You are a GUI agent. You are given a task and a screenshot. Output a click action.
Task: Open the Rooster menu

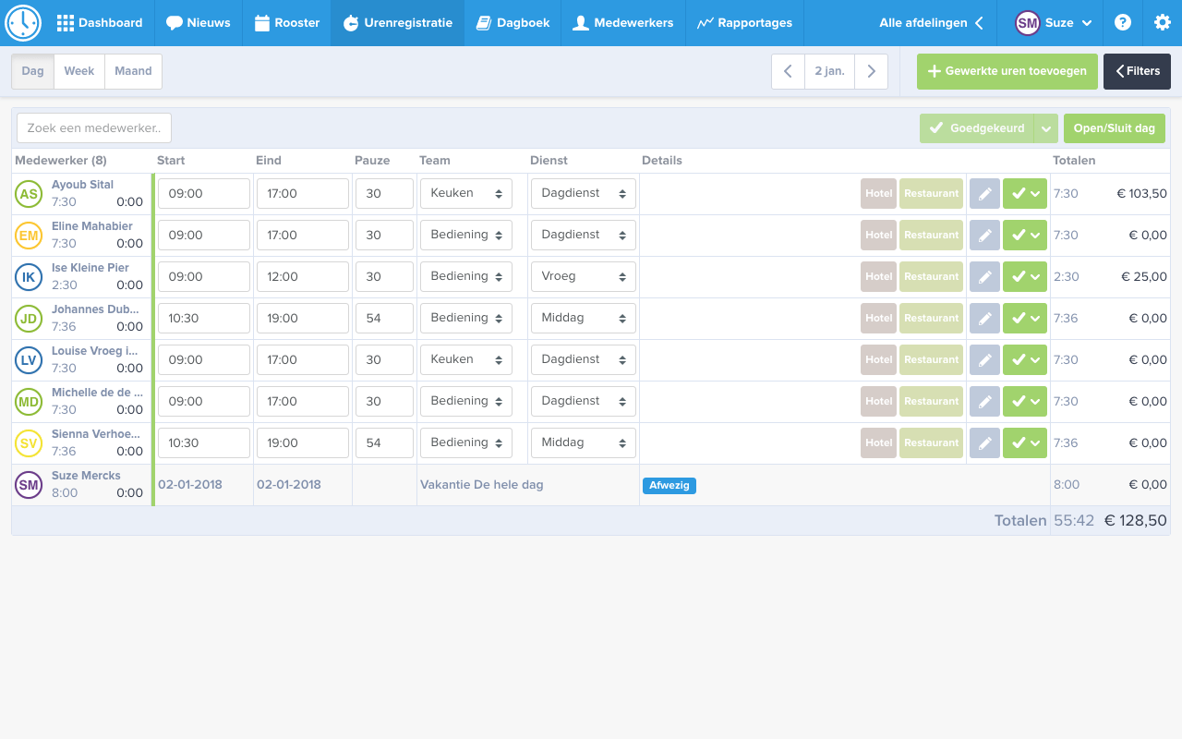287,23
